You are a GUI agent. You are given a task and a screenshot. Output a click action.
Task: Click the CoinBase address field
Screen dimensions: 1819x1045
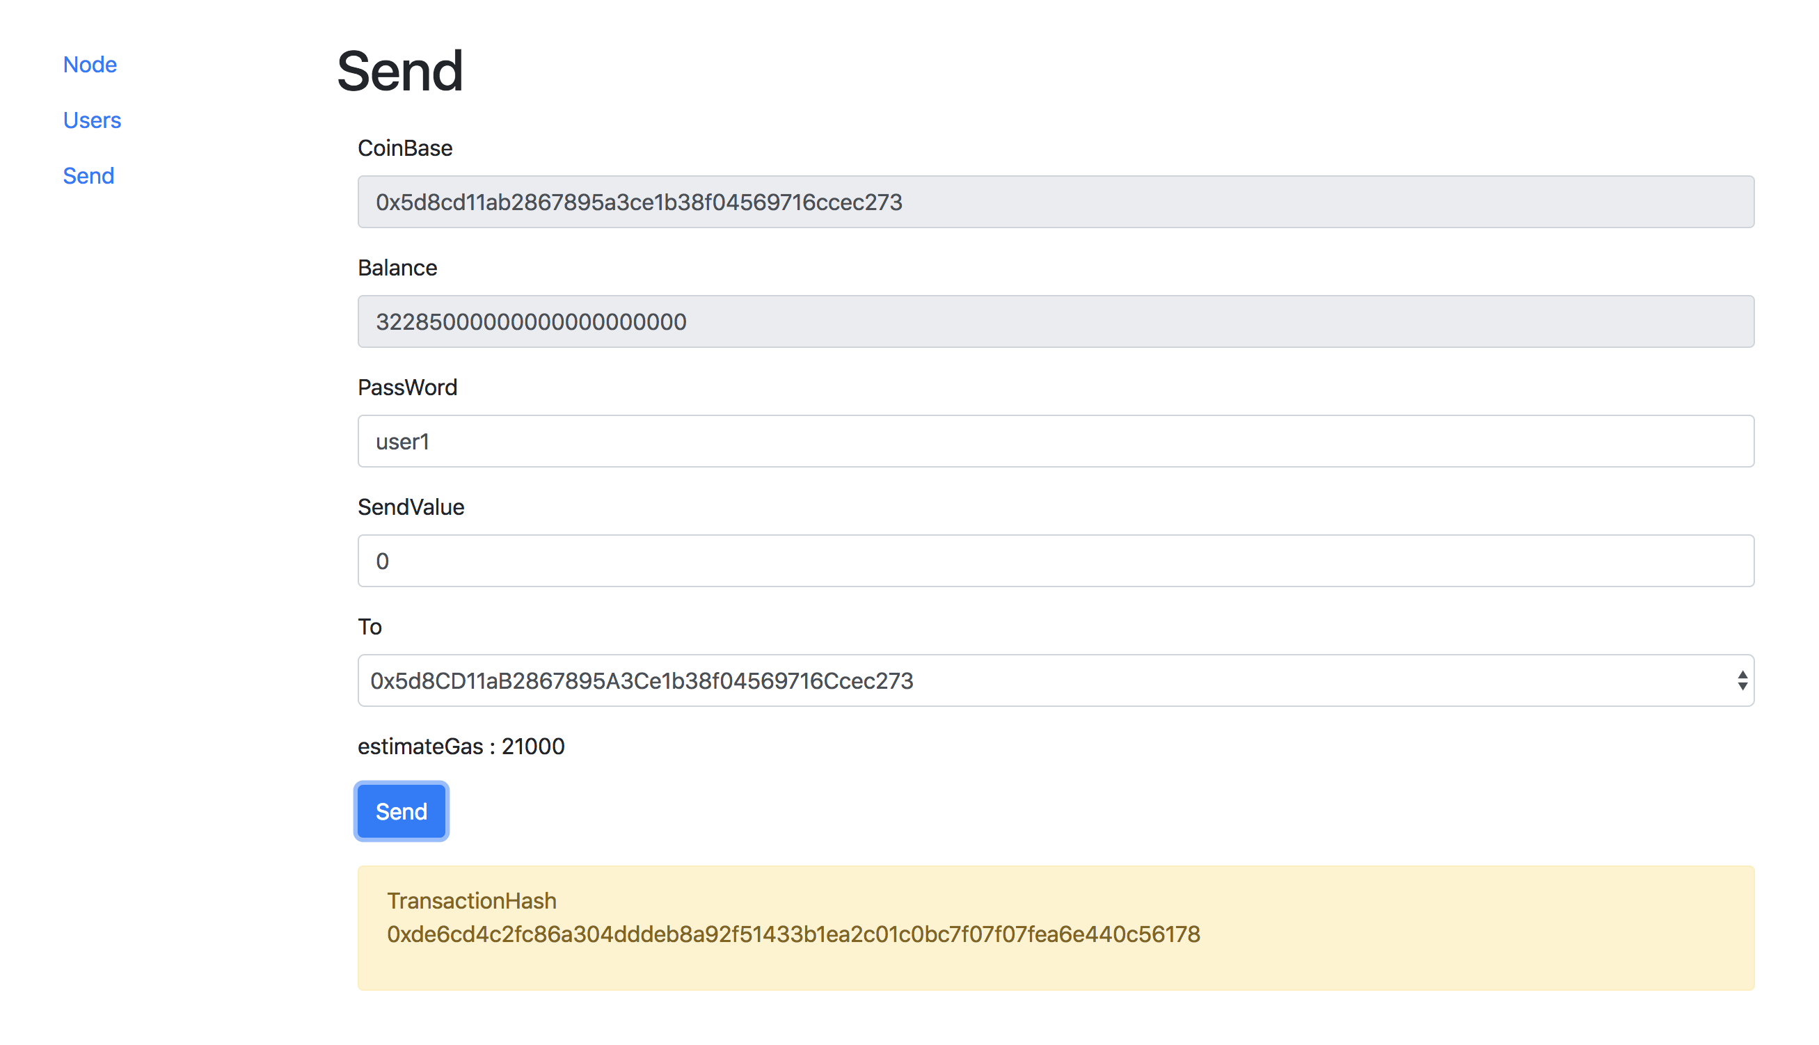click(1056, 202)
